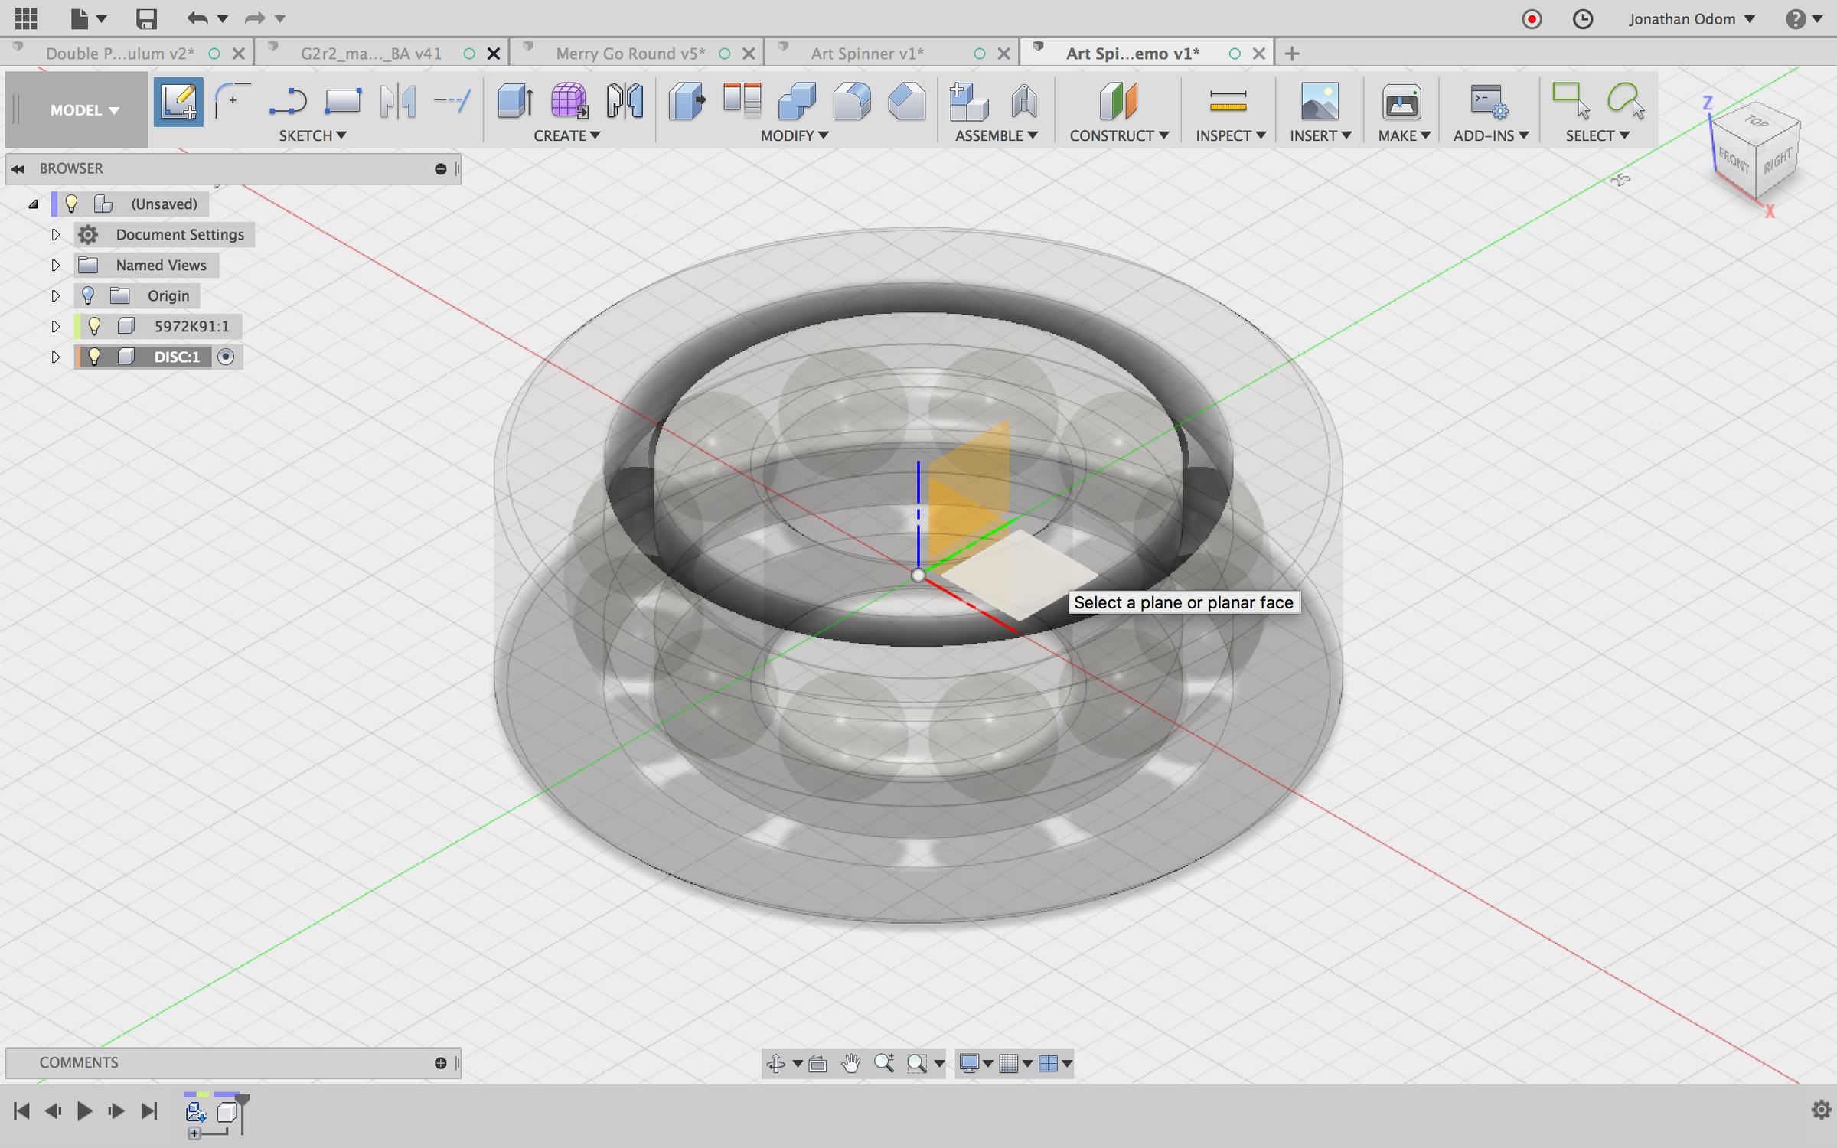Viewport: 1837px width, 1148px height.
Task: Click the save disk icon
Action: point(145,18)
